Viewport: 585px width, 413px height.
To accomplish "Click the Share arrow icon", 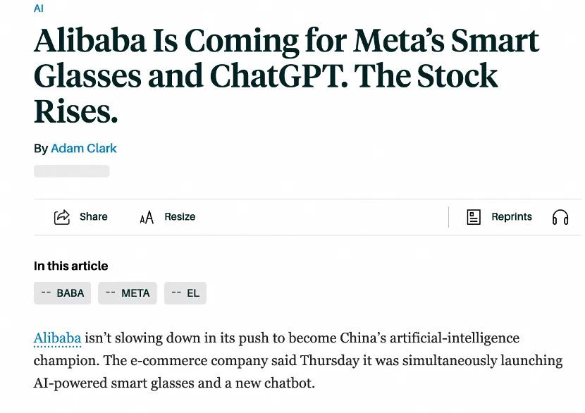I will [x=62, y=217].
